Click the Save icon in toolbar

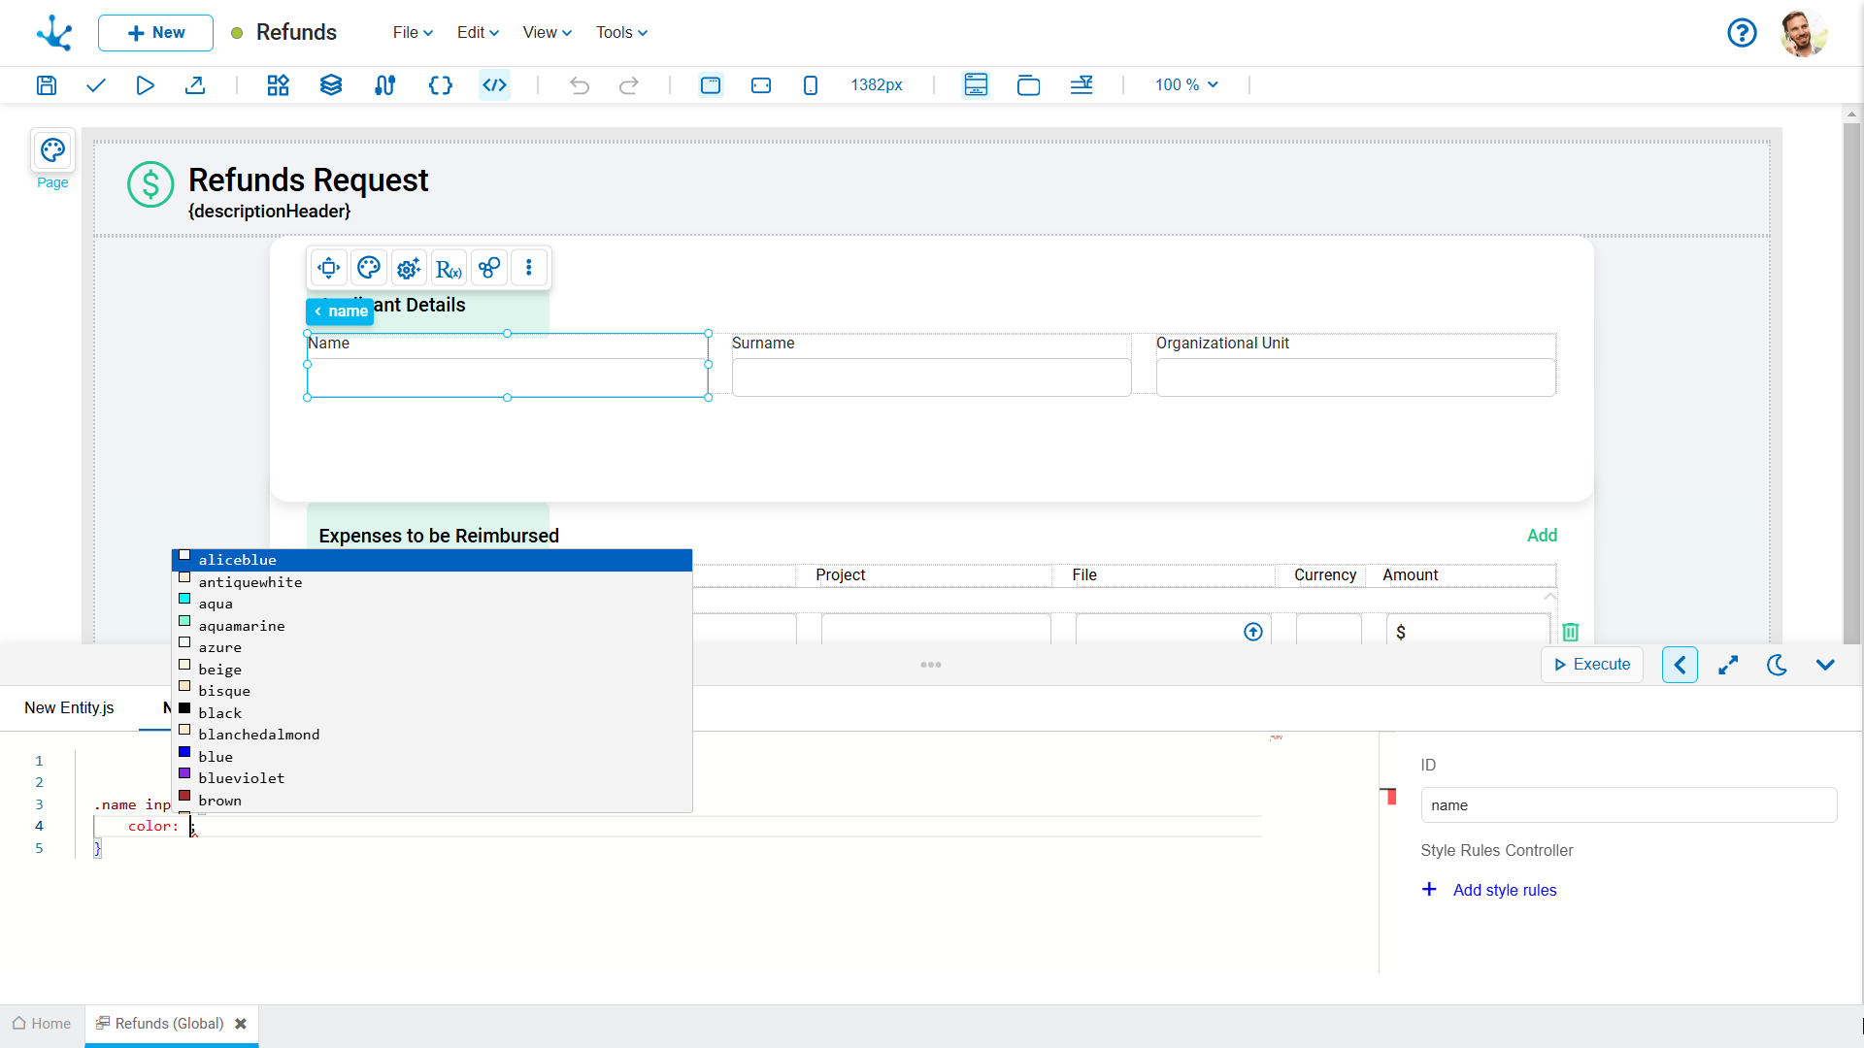47,85
